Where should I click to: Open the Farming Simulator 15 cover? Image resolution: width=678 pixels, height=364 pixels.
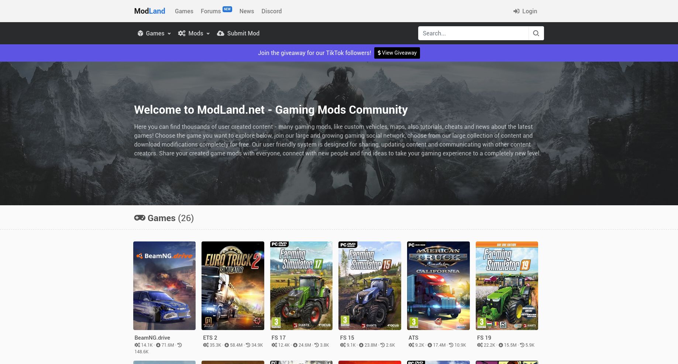pos(370,286)
